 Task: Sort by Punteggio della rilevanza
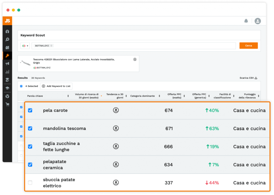click(258, 96)
